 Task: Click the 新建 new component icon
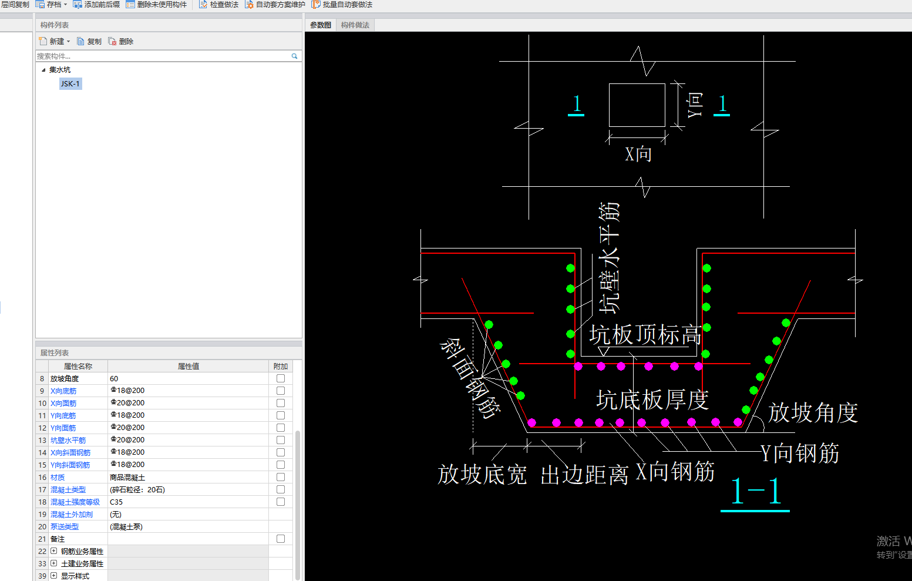click(43, 41)
